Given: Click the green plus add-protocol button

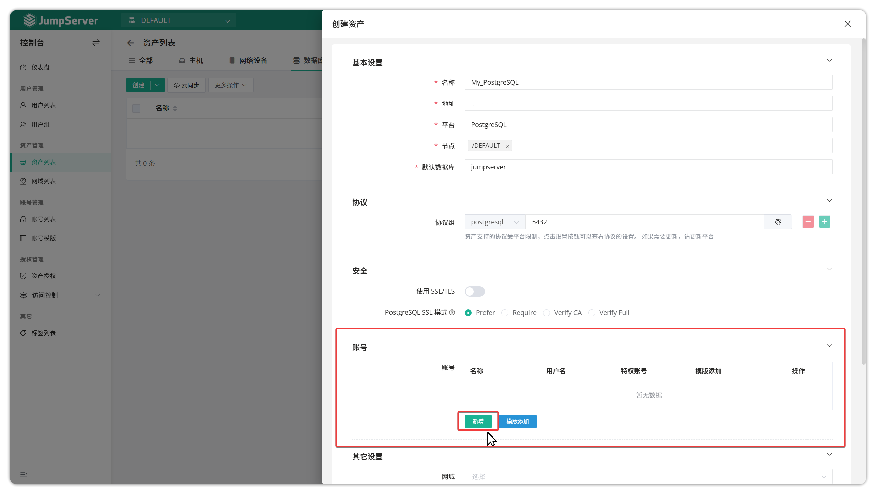Looking at the screenshot, I should point(824,222).
